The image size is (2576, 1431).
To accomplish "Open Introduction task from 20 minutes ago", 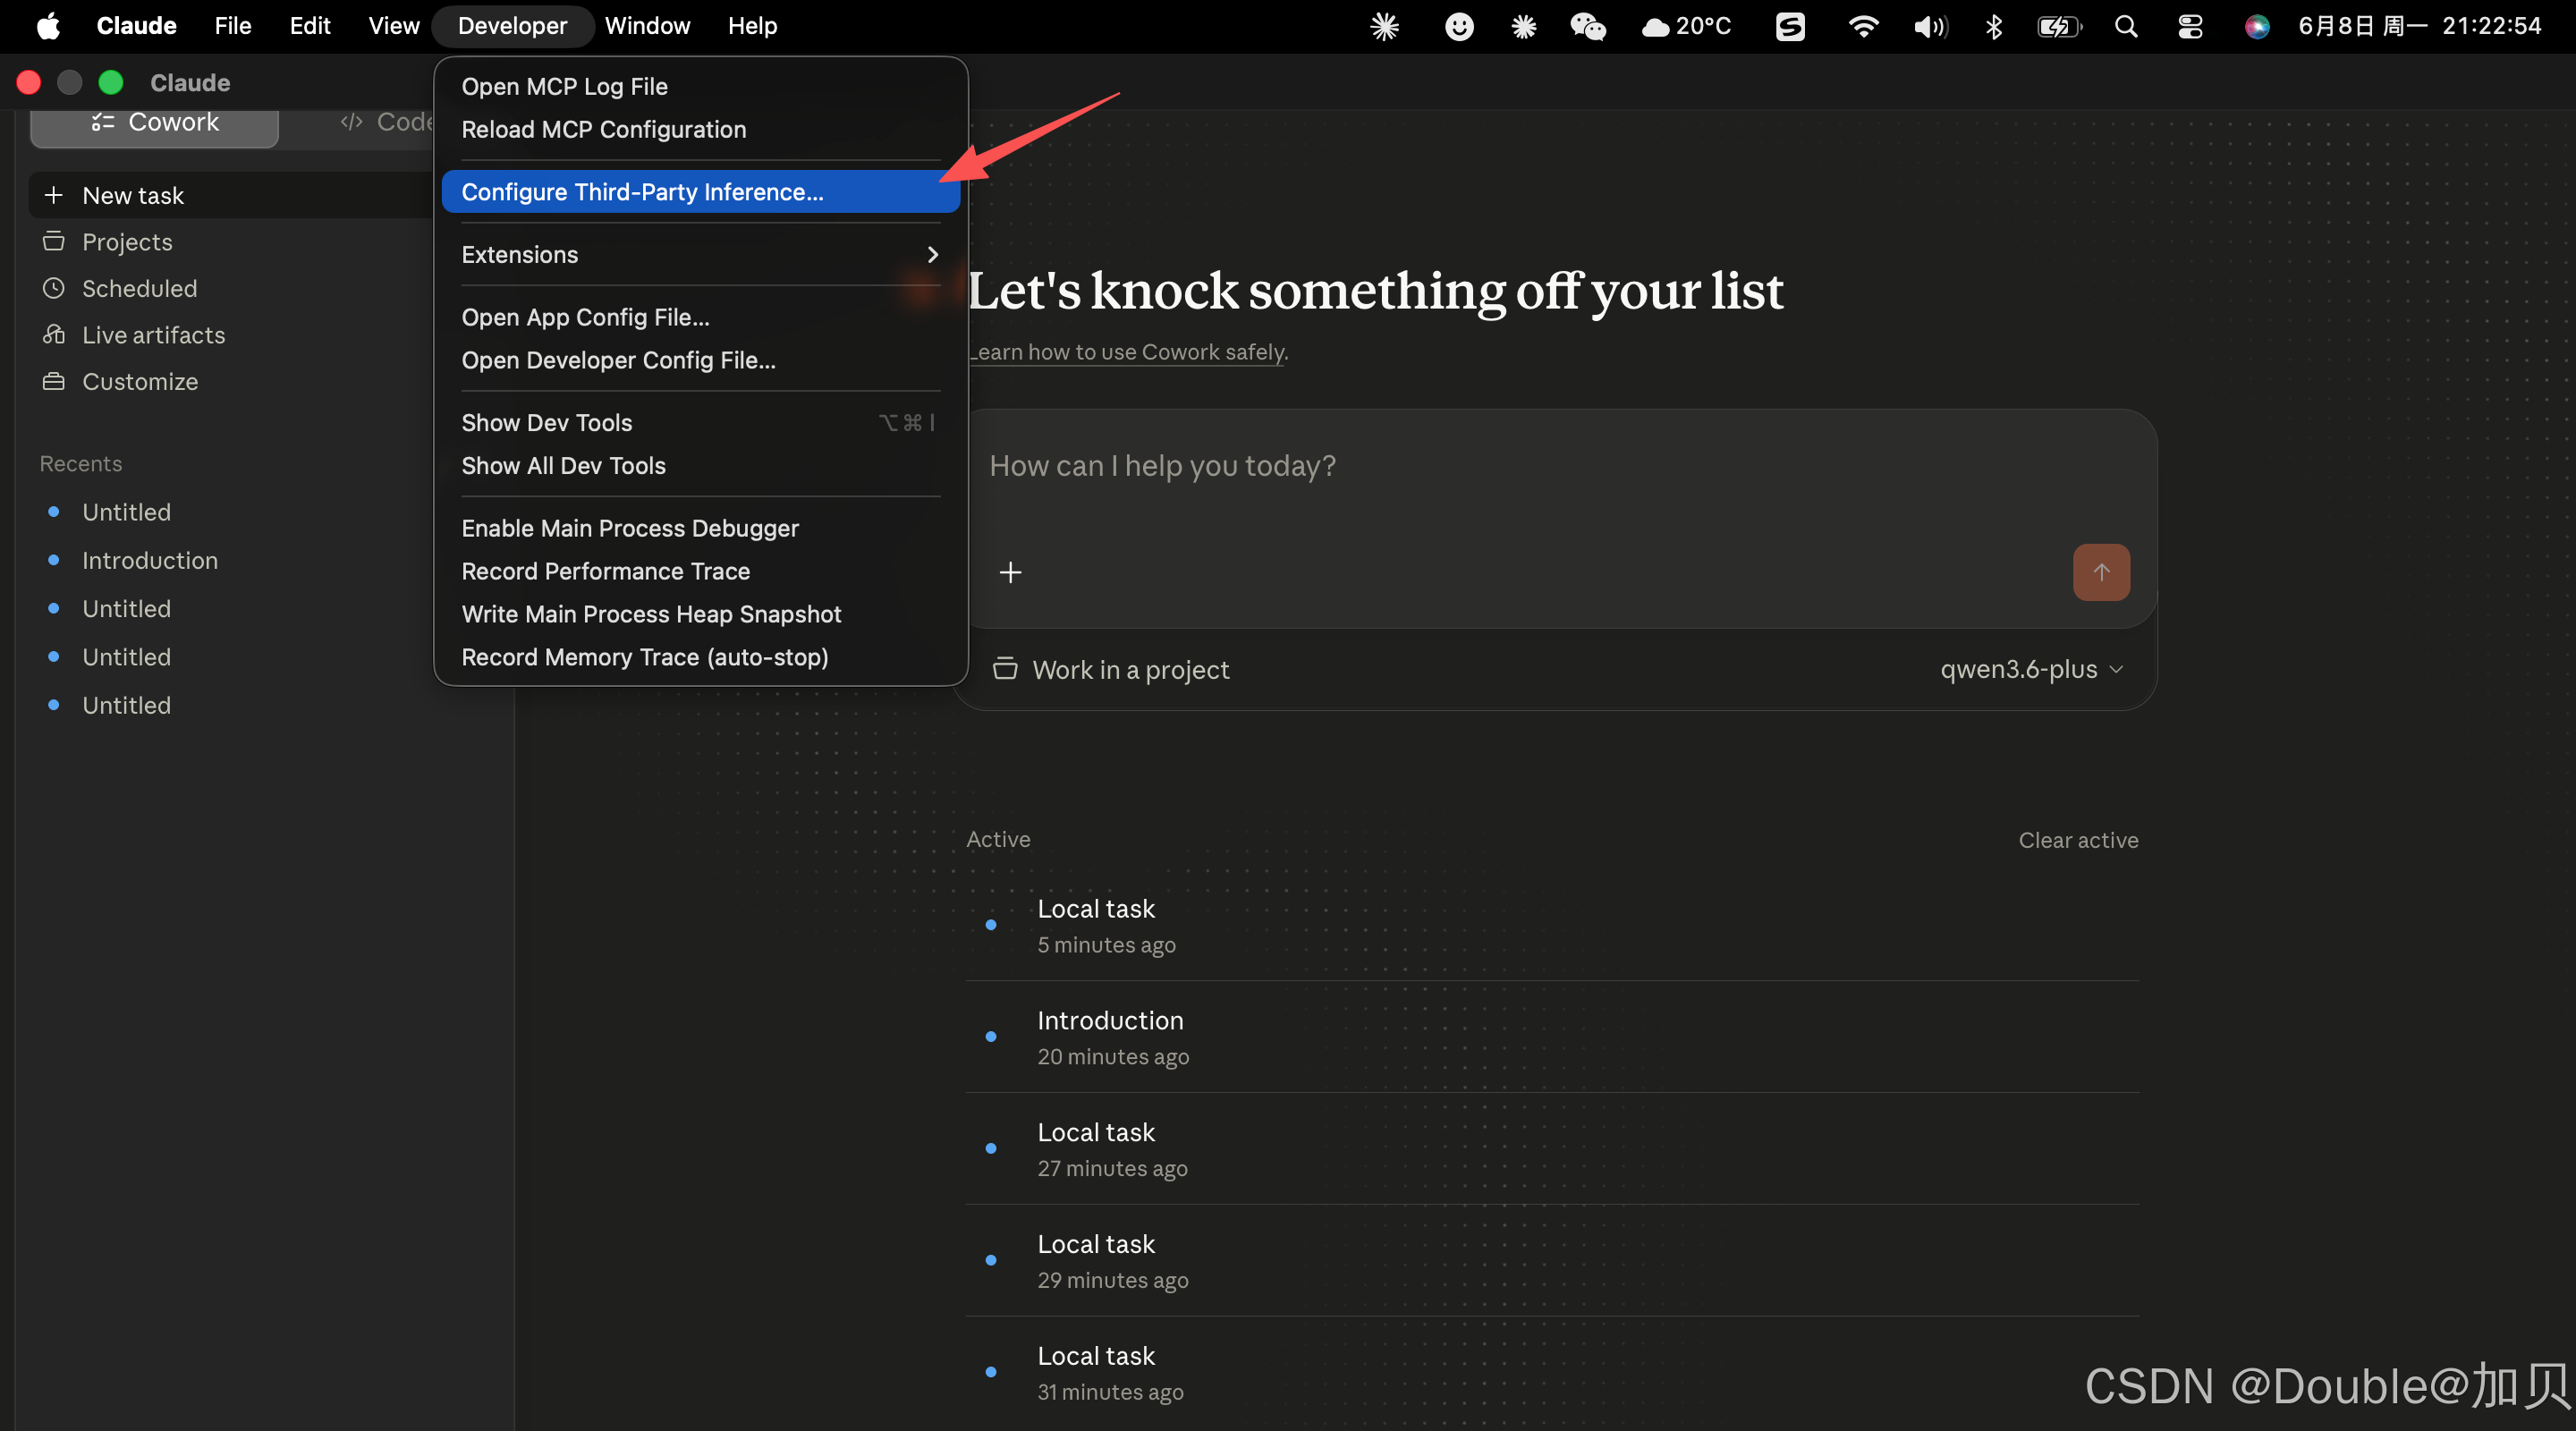I will click(x=1552, y=1037).
